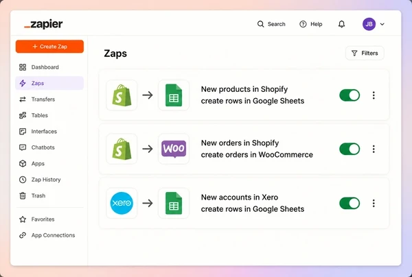The width and height of the screenshot is (412, 277).
Task: Click the Search magnifier icon
Action: 260,24
